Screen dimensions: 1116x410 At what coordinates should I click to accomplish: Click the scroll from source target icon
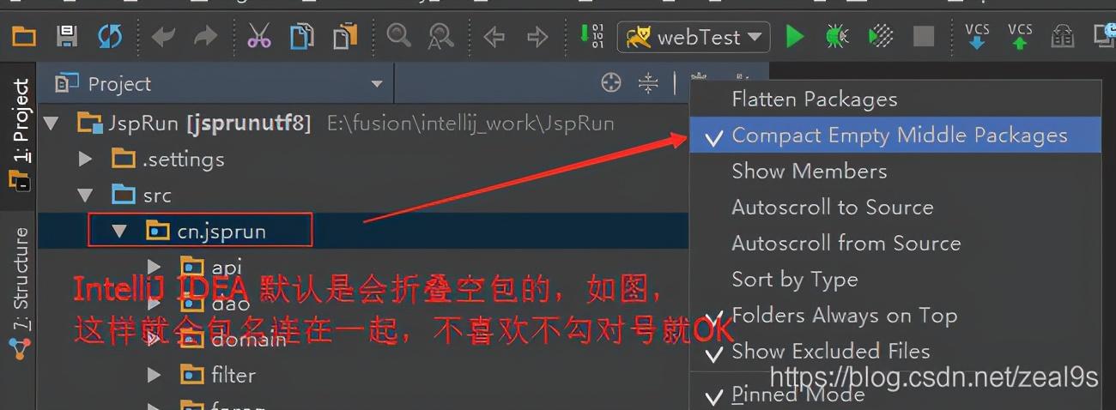coord(611,83)
